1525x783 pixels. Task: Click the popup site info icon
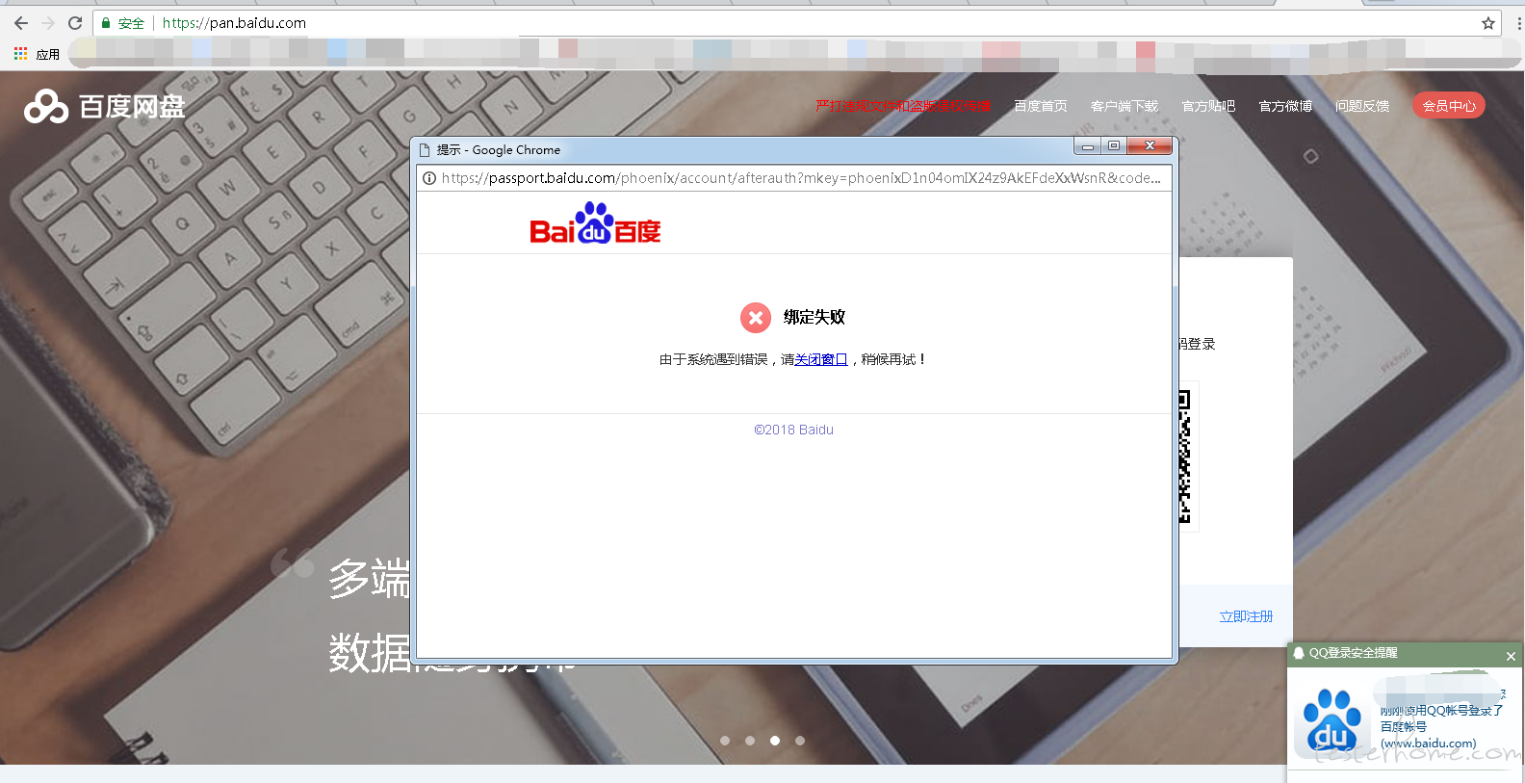coord(429,178)
